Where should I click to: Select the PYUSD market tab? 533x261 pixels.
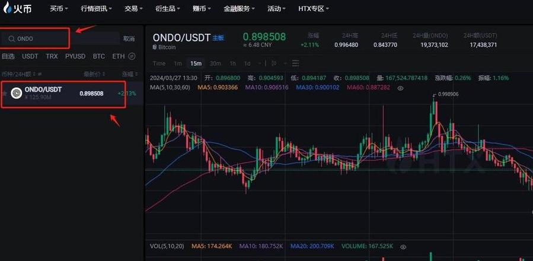tap(75, 56)
